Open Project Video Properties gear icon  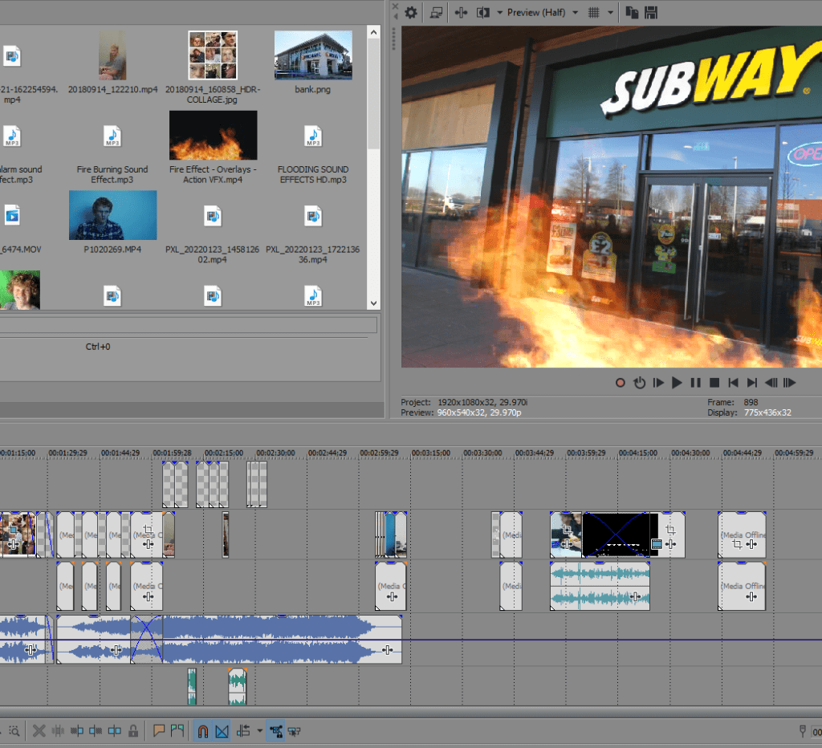tap(411, 12)
